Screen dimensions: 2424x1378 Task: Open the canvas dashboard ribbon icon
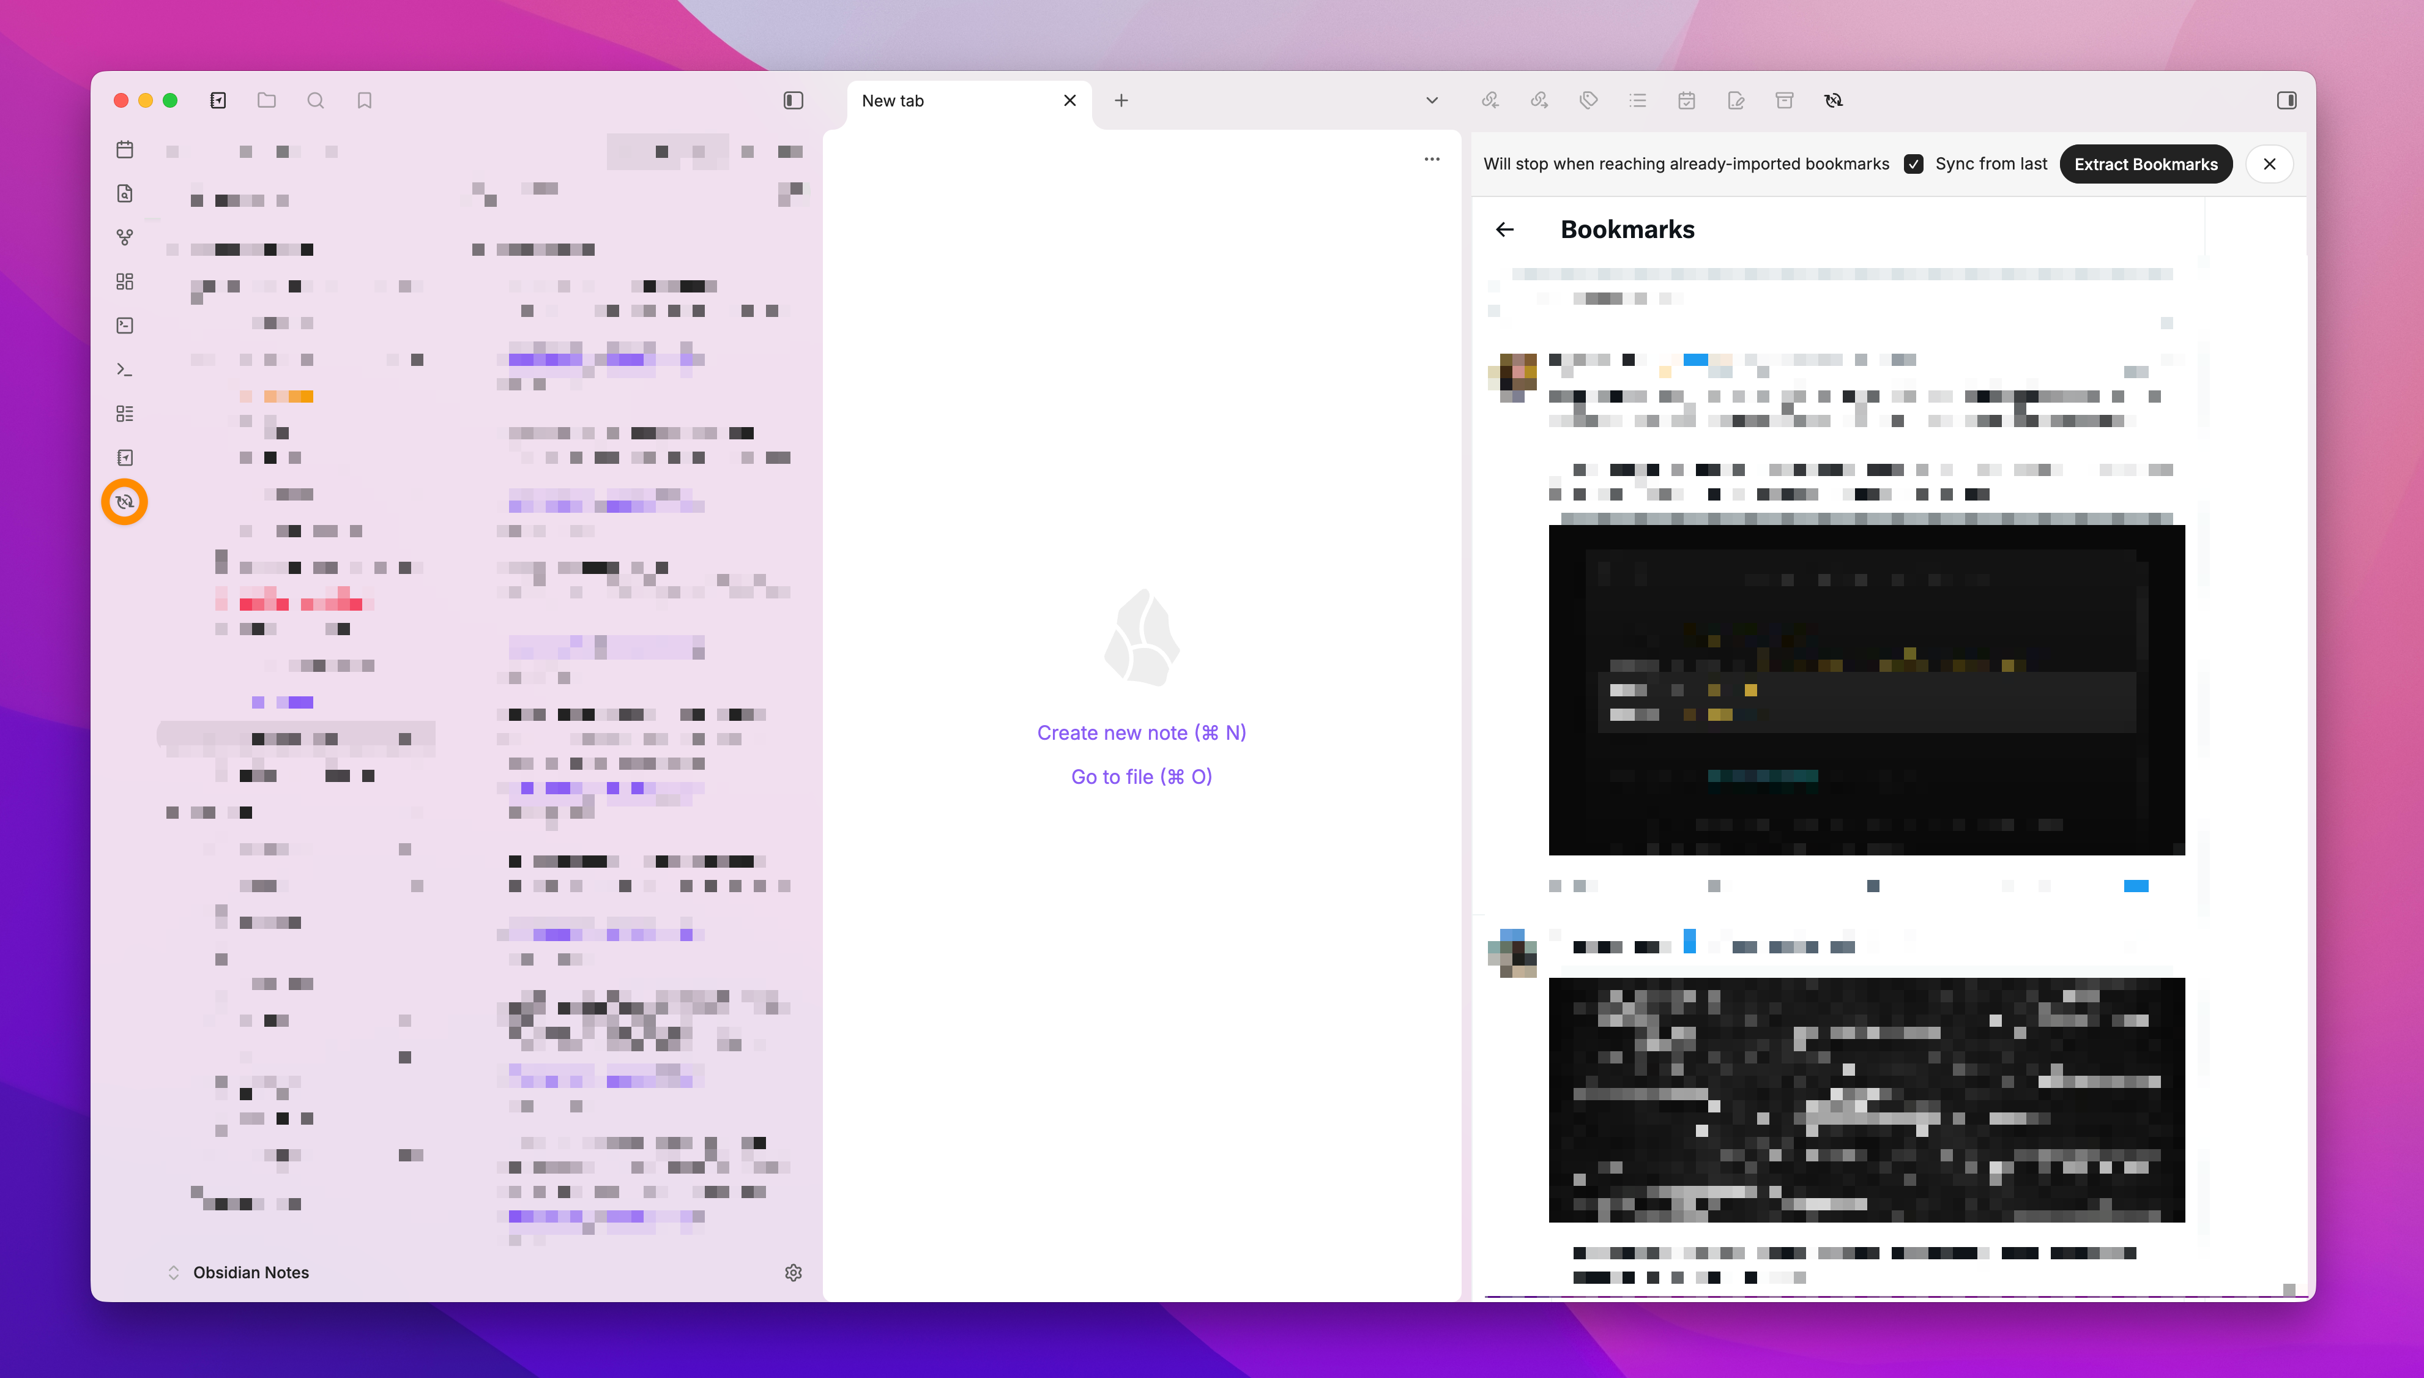124,281
